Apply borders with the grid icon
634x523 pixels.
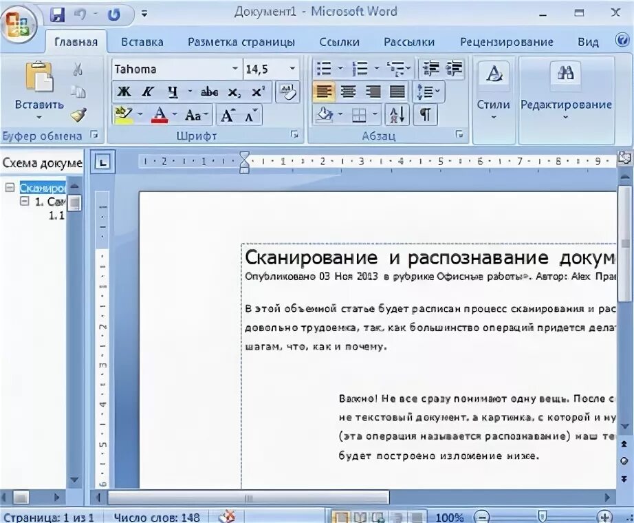359,116
